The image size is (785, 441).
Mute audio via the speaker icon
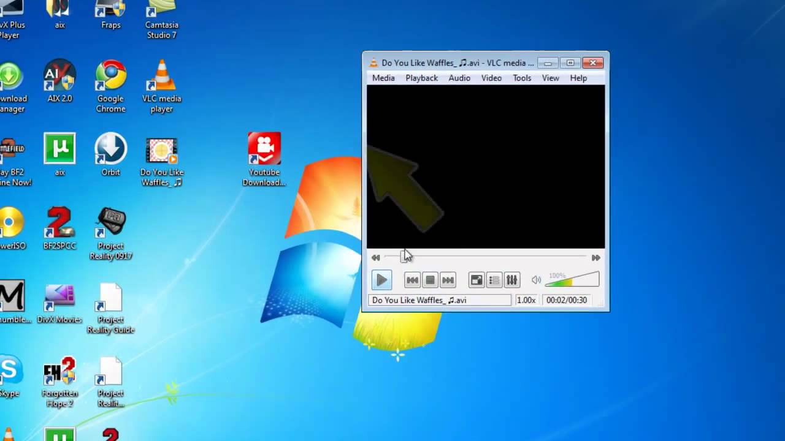click(536, 281)
